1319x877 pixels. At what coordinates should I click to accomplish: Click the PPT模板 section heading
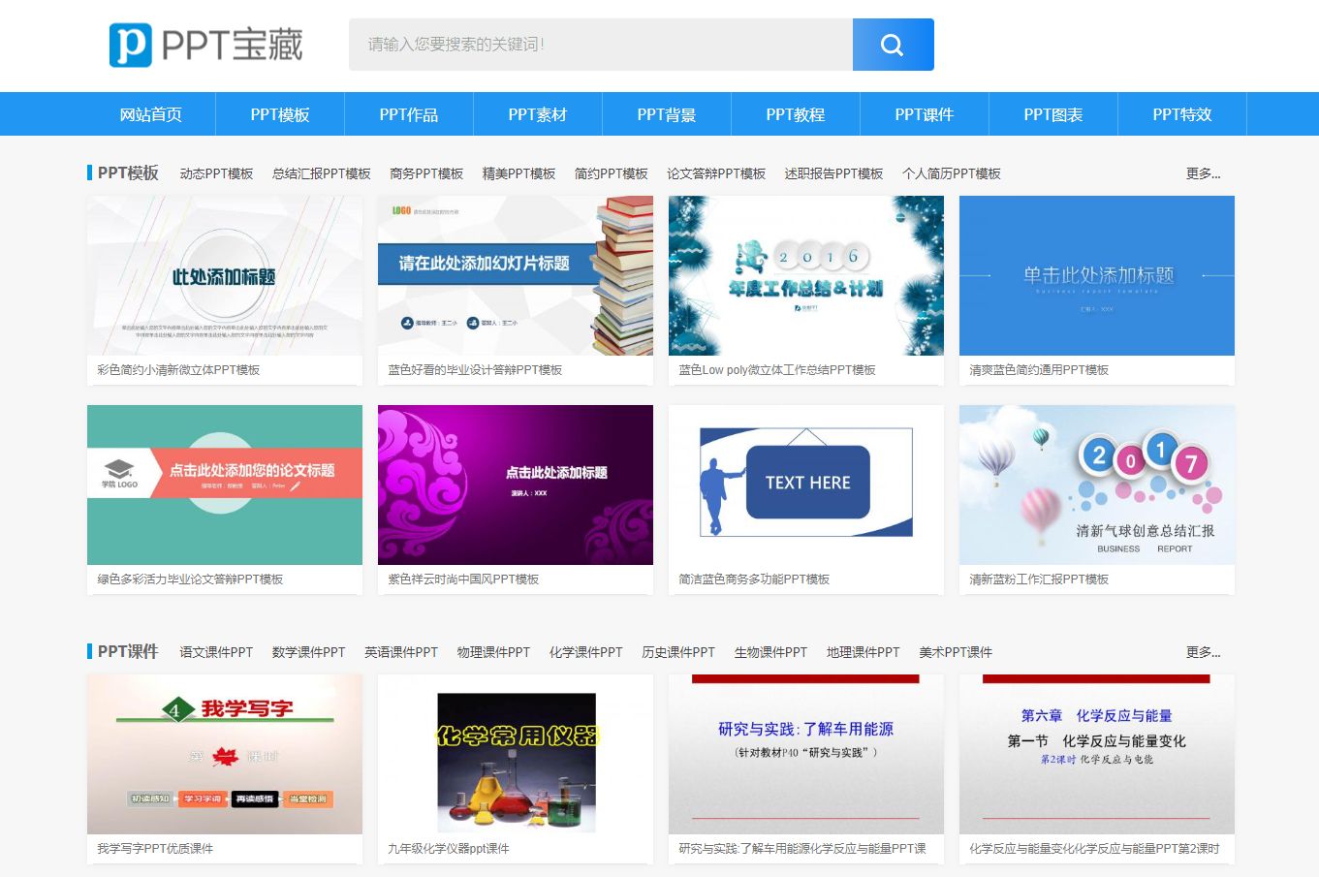tap(128, 172)
